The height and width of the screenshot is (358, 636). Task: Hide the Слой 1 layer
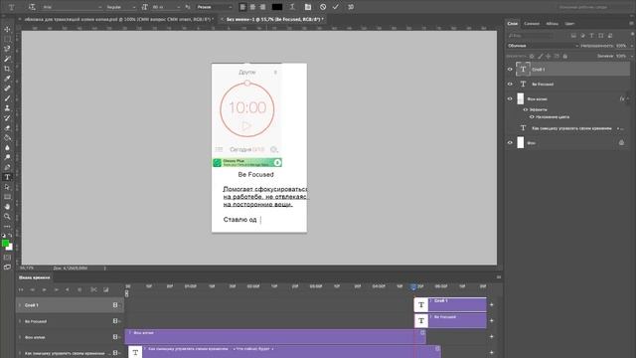click(x=510, y=70)
